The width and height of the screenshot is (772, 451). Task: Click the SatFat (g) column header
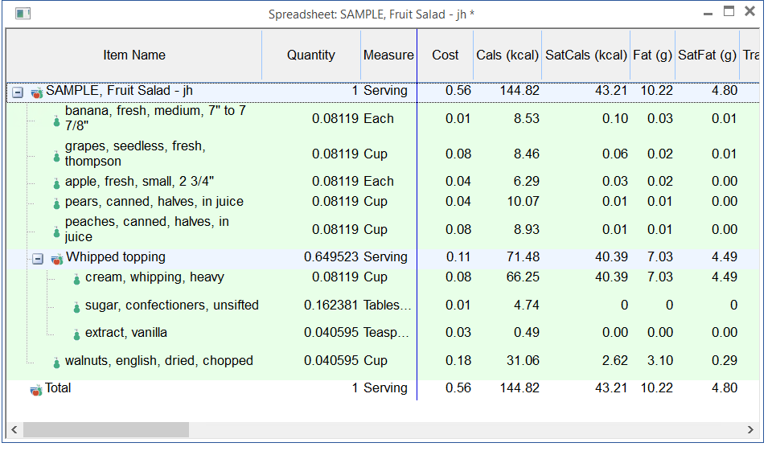(x=707, y=55)
